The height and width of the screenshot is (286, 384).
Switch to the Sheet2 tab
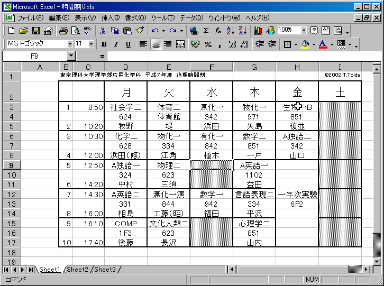click(77, 270)
